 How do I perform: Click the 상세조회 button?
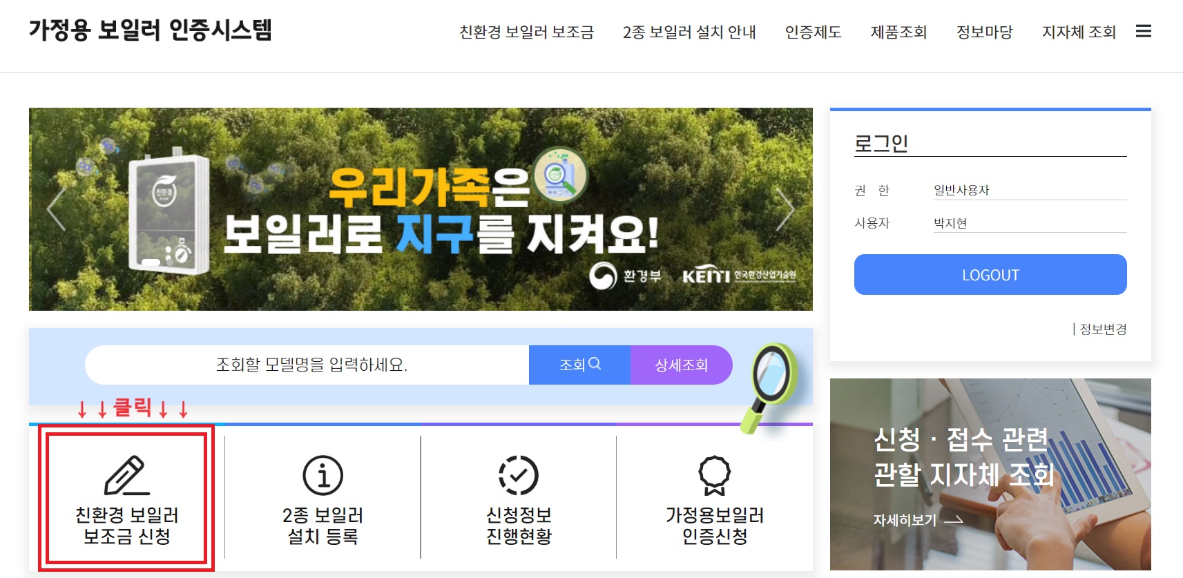tap(681, 365)
